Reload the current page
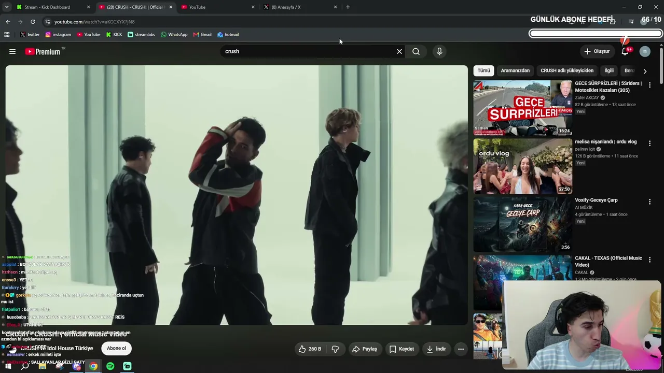The height and width of the screenshot is (373, 664). (33, 22)
